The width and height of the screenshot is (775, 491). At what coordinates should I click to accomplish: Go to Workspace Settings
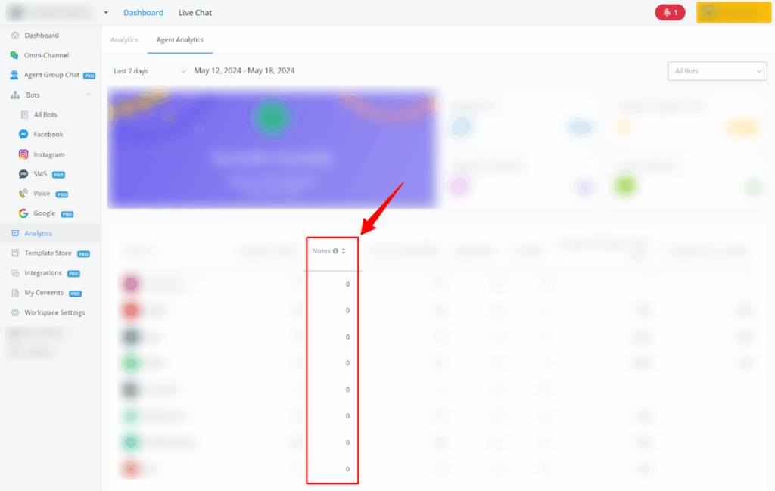tap(54, 312)
